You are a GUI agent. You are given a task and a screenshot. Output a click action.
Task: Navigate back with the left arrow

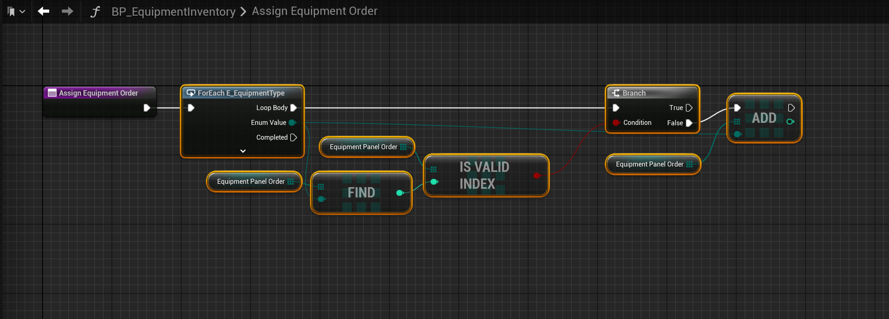pos(43,11)
